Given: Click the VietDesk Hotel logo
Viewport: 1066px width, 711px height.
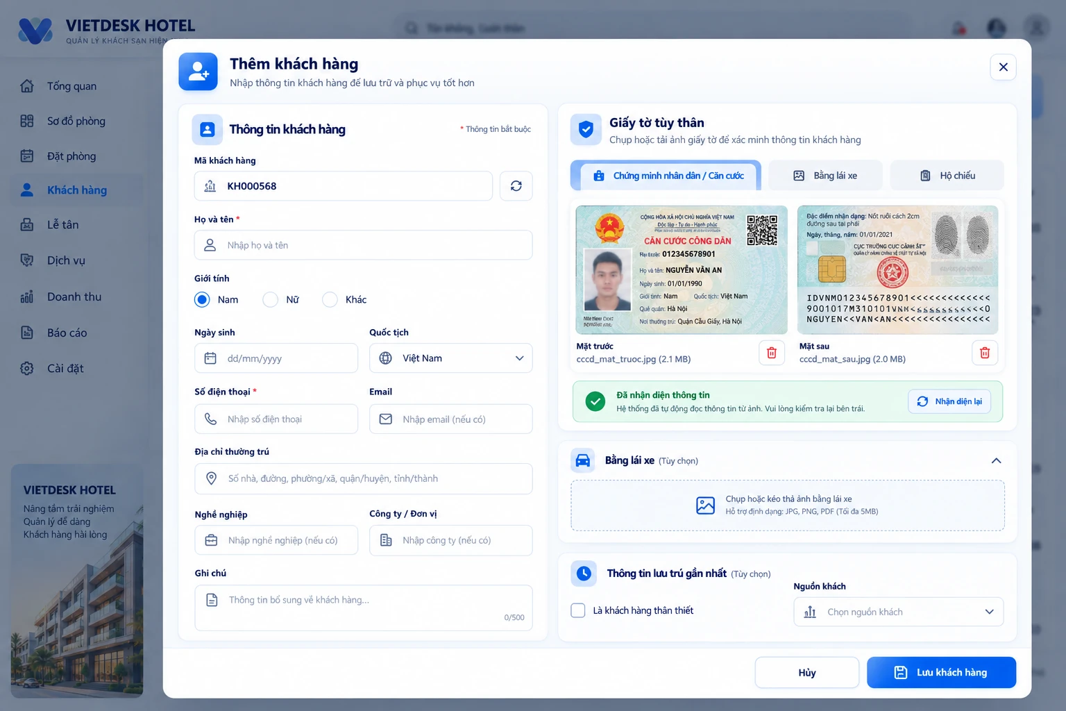Looking at the screenshot, I should pyautogui.click(x=35, y=31).
